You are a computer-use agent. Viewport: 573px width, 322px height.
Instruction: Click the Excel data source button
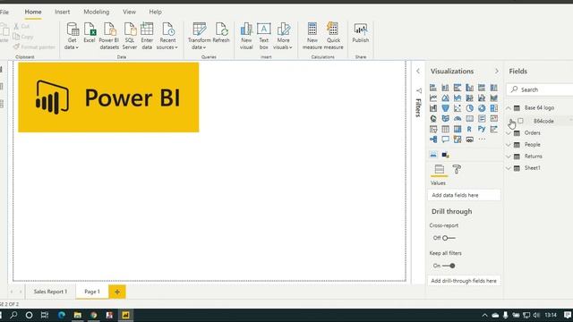click(90, 33)
